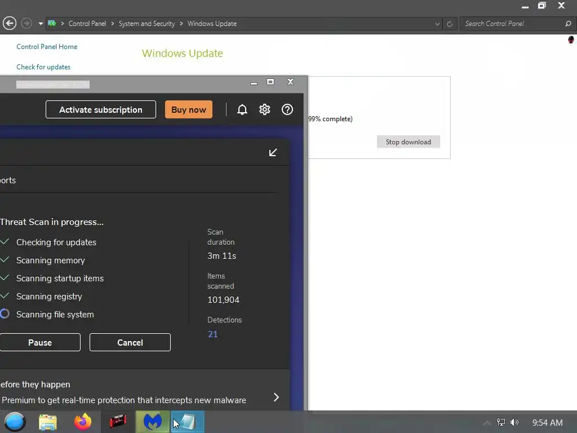Viewport: 577px width, 433px height.
Task: Click Check for updates link
Action: click(43, 67)
